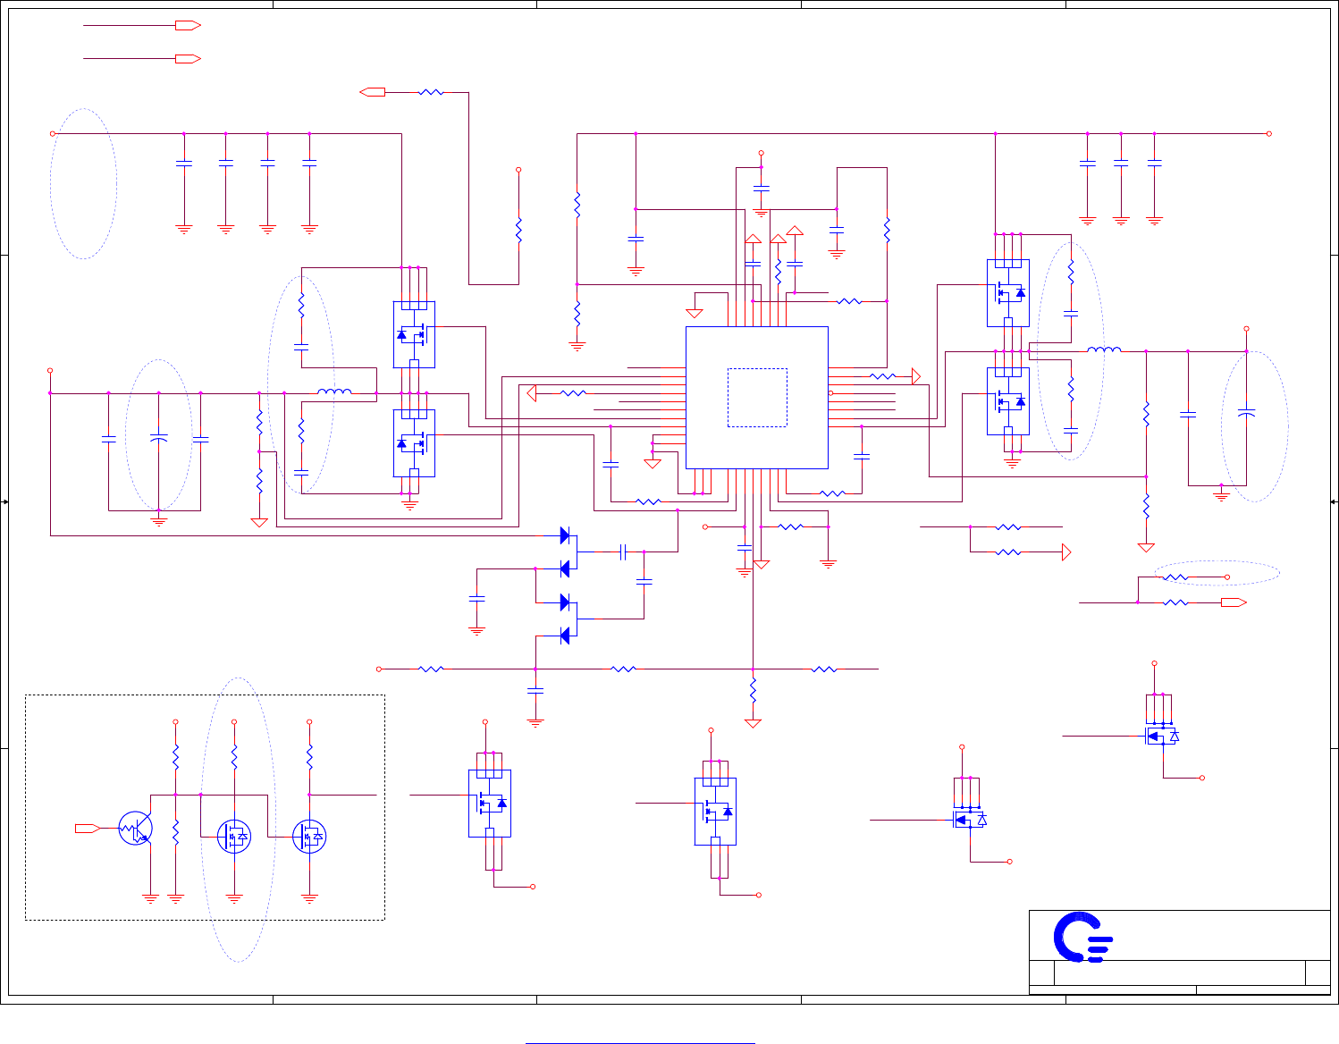Select the left-pointing port left of the IC

pyautogui.click(x=531, y=392)
